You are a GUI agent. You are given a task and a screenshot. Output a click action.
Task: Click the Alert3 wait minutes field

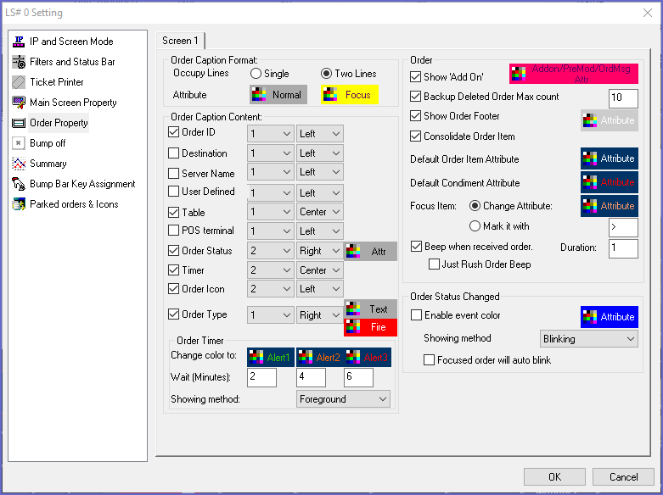[358, 377]
